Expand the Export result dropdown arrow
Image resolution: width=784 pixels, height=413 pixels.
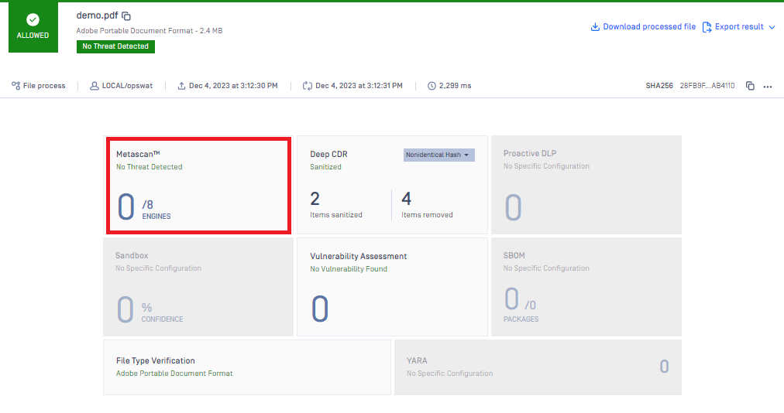pos(772,27)
